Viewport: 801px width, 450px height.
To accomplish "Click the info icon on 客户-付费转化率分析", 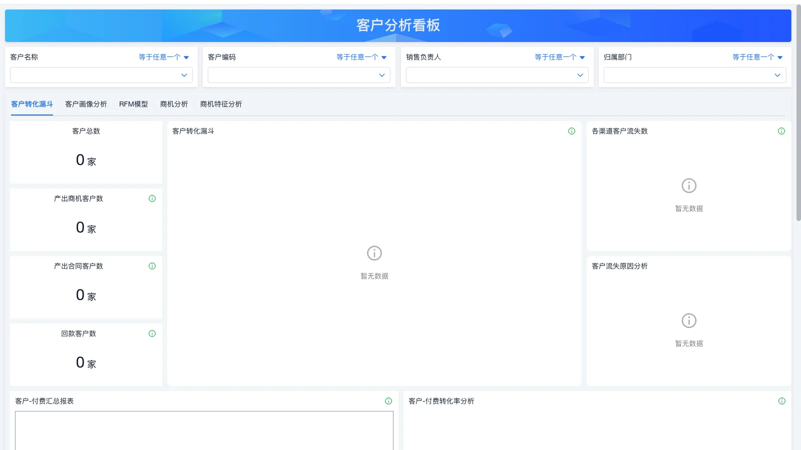I will [781, 400].
